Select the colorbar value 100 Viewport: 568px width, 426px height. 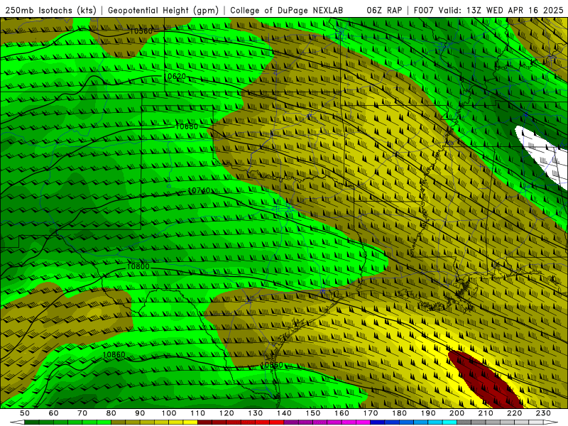(x=169, y=413)
